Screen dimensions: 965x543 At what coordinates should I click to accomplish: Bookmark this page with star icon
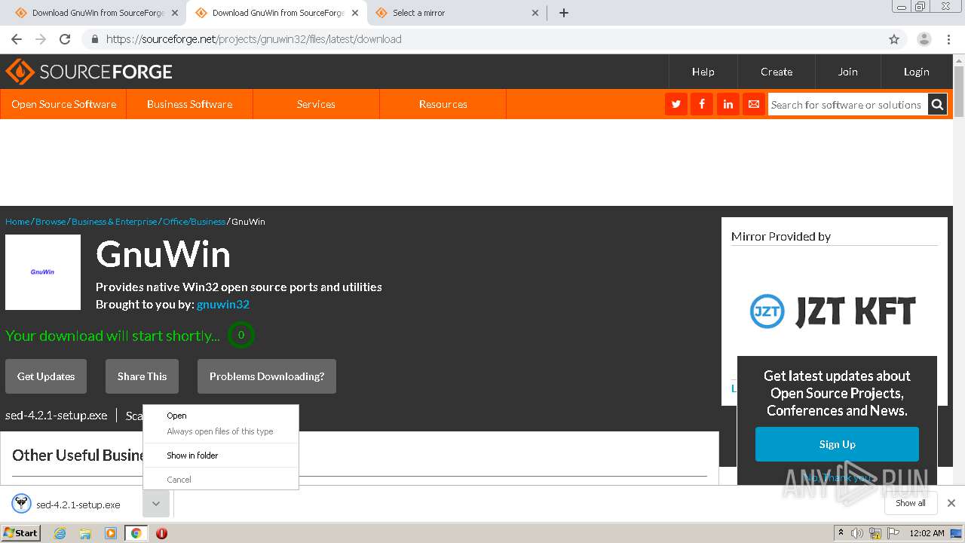click(x=894, y=39)
